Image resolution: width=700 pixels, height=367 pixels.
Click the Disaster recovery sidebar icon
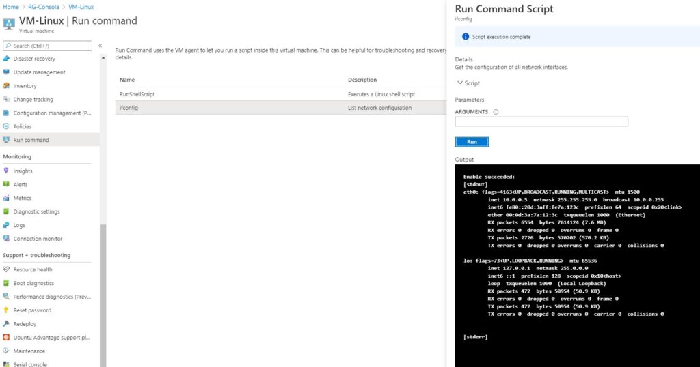click(6, 59)
